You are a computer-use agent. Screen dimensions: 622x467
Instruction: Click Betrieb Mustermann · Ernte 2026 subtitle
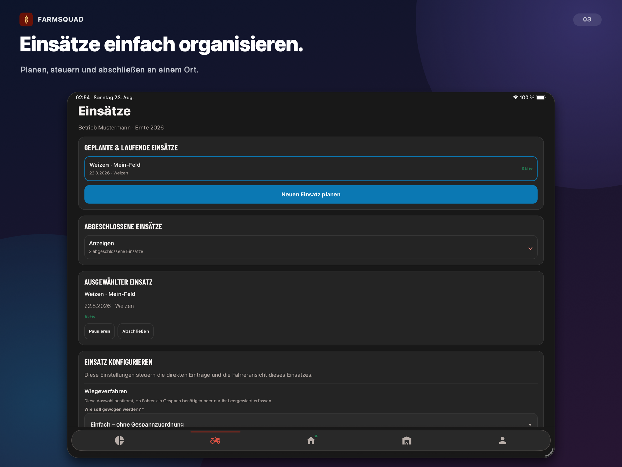[121, 128]
